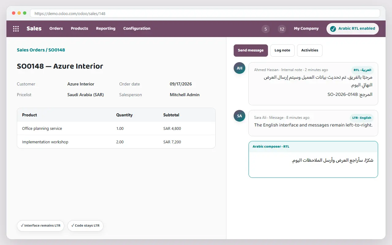The width and height of the screenshot is (392, 245).
Task: Open messages counter badge showing 5
Action: tap(266, 29)
